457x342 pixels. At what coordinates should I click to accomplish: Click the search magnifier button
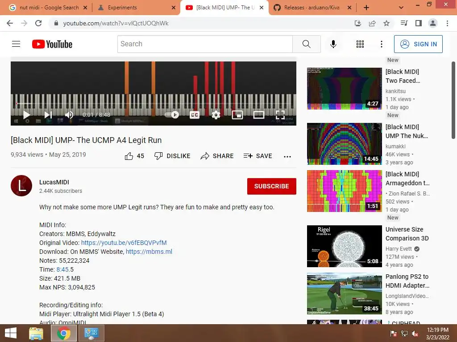tap(306, 44)
